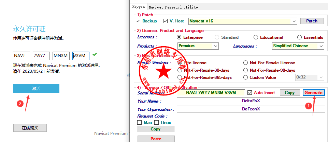Choose Not-For-Resale-90-days option
The height and width of the screenshot is (142, 328).
(246, 70)
